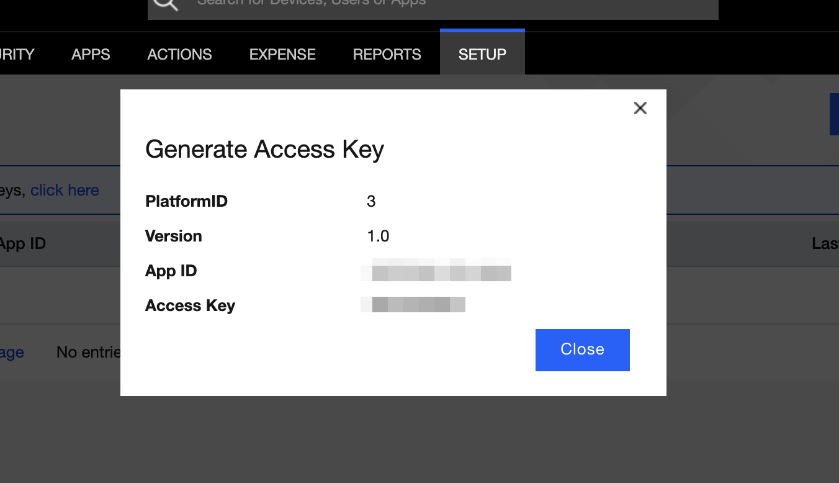This screenshot has width=839, height=483.
Task: Go to the EXPENSE tab
Action: tap(282, 55)
